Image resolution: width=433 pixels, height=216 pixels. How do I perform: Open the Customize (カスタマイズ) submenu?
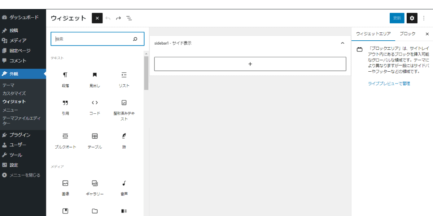coord(14,93)
